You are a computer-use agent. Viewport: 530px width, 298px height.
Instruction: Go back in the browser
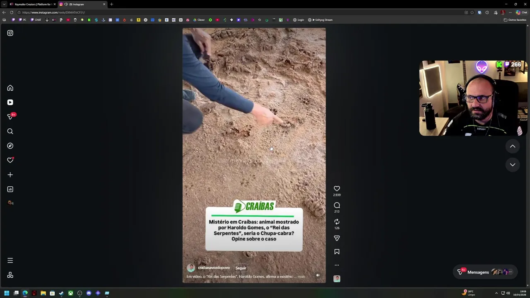4,12
